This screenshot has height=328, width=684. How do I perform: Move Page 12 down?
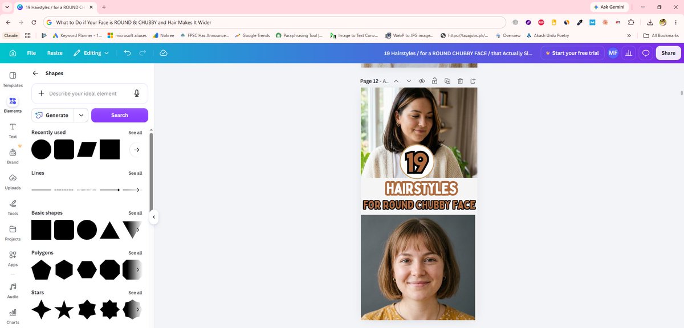[409, 81]
